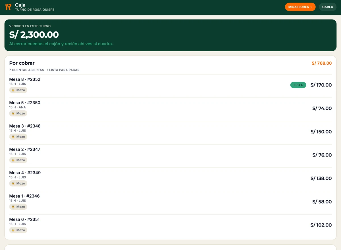
Task: Click the Mozo icon on Mesa 6 row
Action: [13, 230]
